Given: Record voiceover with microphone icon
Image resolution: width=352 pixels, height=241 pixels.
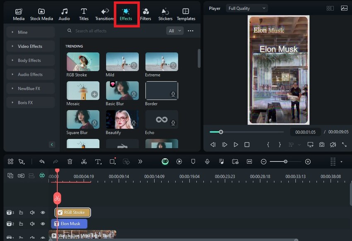Looking at the screenshot, I should tap(207, 161).
